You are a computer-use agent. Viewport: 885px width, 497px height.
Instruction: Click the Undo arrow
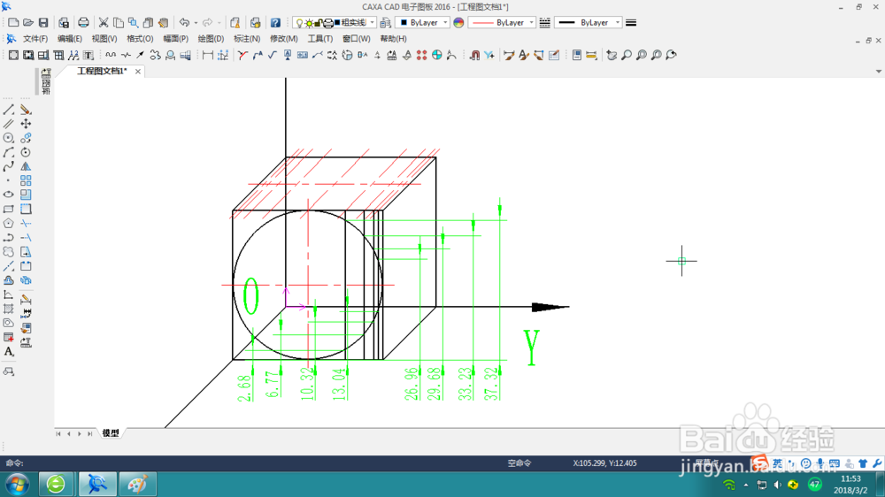click(x=184, y=23)
